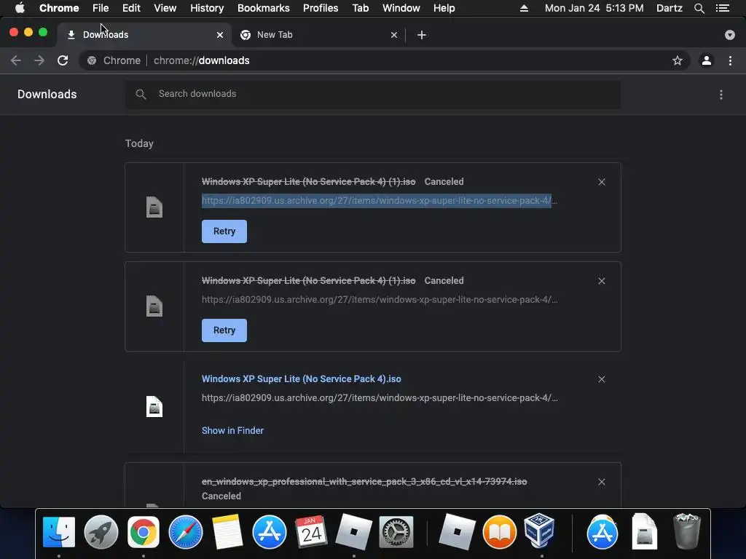The height and width of the screenshot is (559, 746).
Task: Open the History menu
Action: 207,8
